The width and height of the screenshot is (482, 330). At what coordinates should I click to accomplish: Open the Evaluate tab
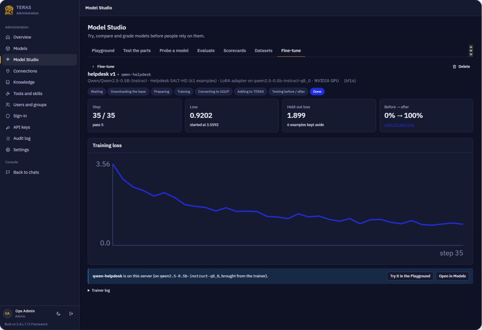[x=206, y=51]
